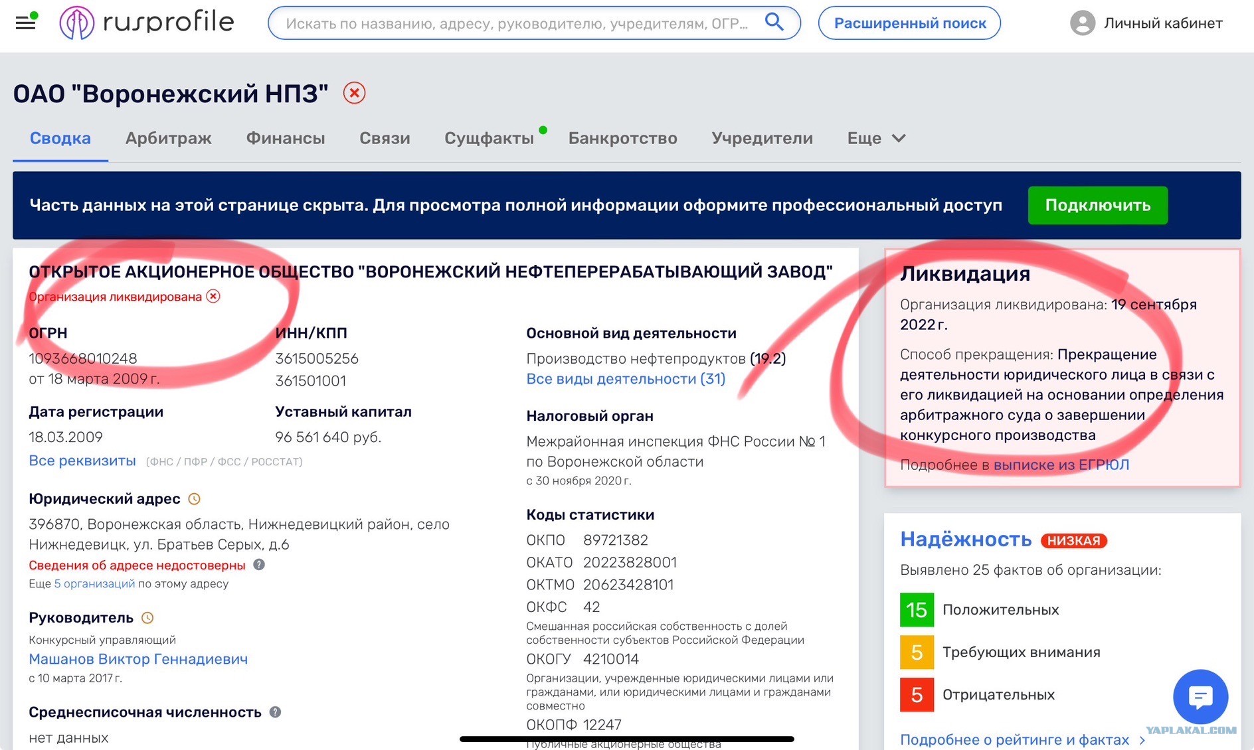The height and width of the screenshot is (750, 1254).
Task: Open 'Все реквизиты' link
Action: coord(82,461)
